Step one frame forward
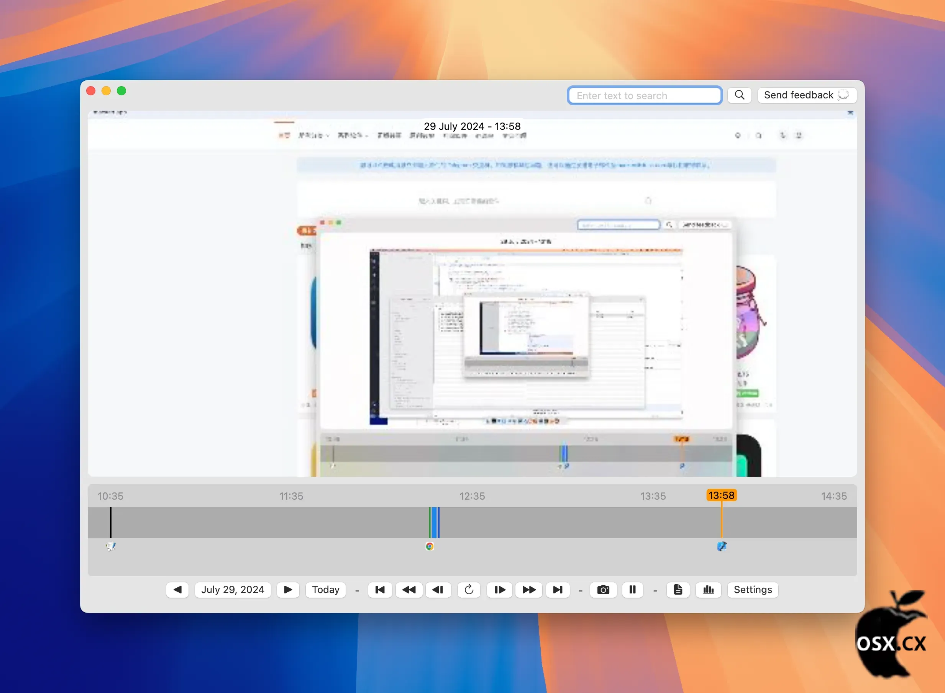 point(500,590)
